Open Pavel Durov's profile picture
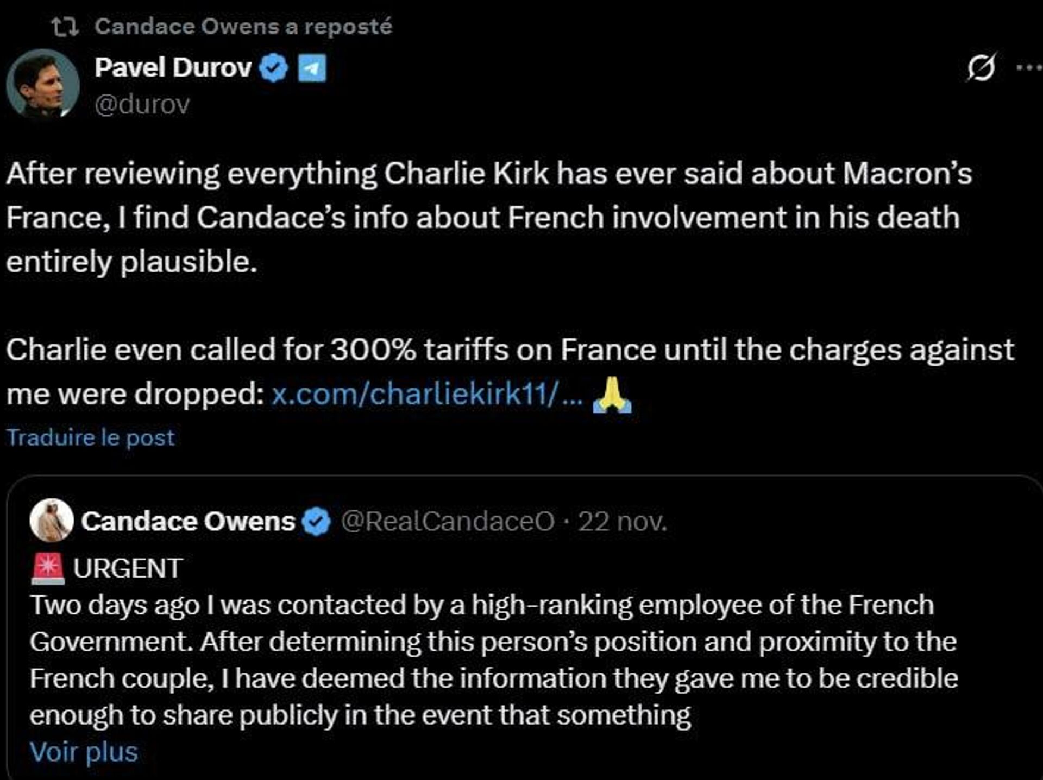The width and height of the screenshot is (1043, 780). click(x=43, y=84)
